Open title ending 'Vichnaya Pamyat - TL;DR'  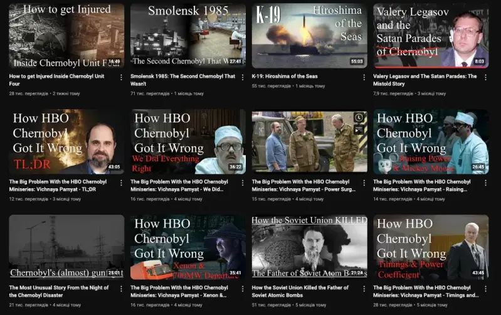(x=58, y=186)
